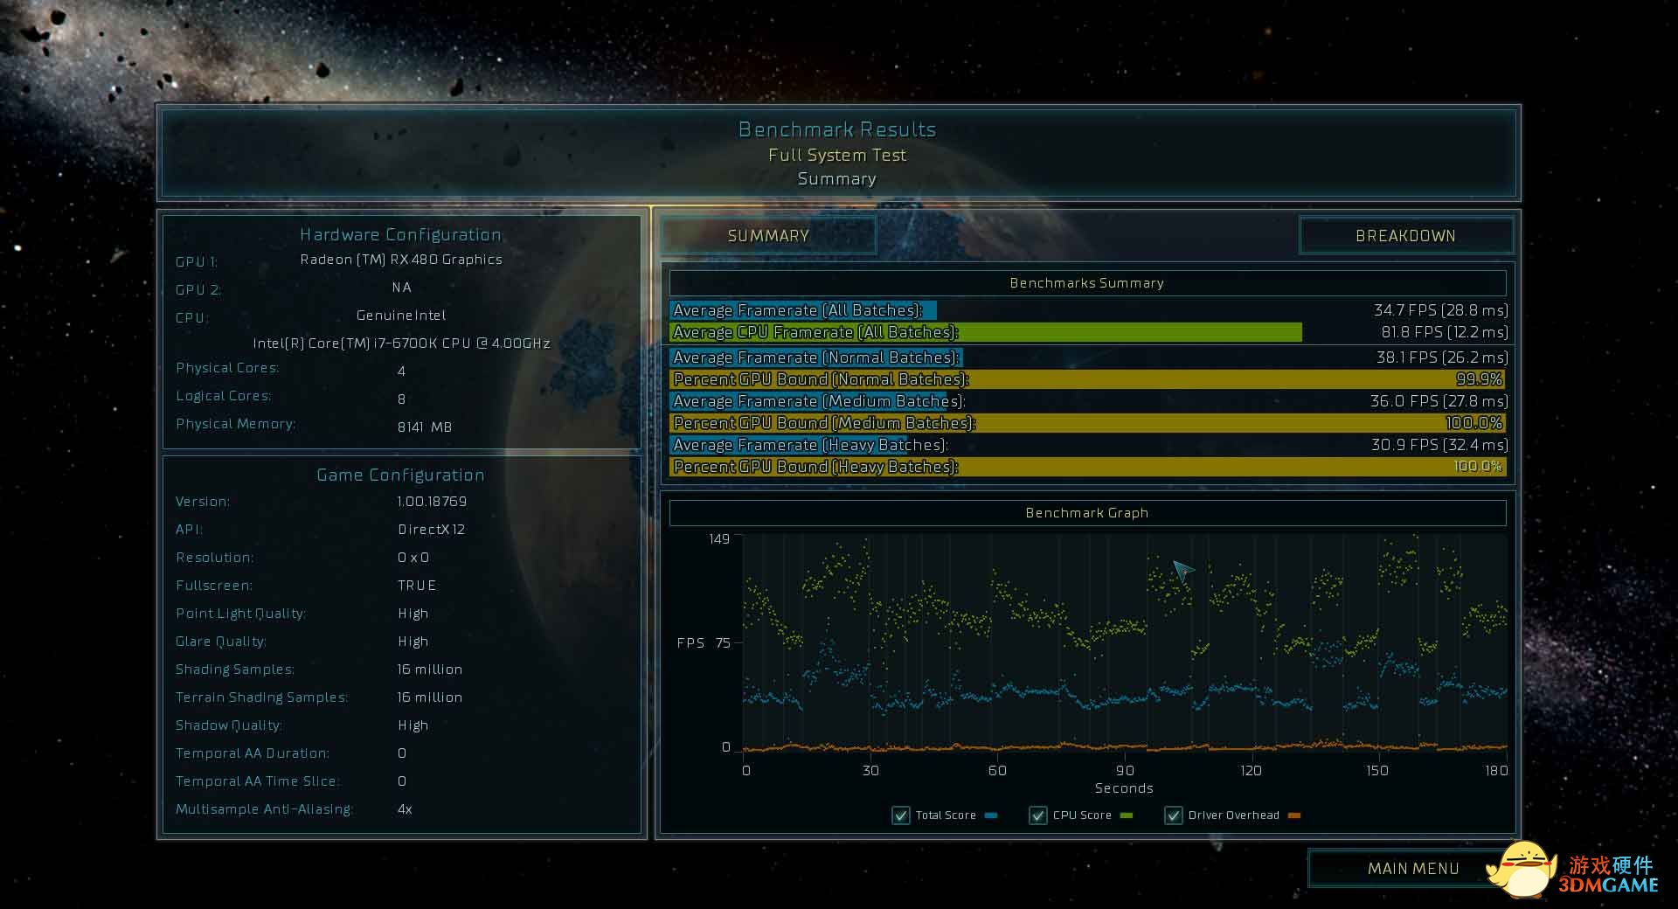The image size is (1678, 909).
Task: Click the 36.0 FPS (27.8 ms) value
Action: (1439, 401)
